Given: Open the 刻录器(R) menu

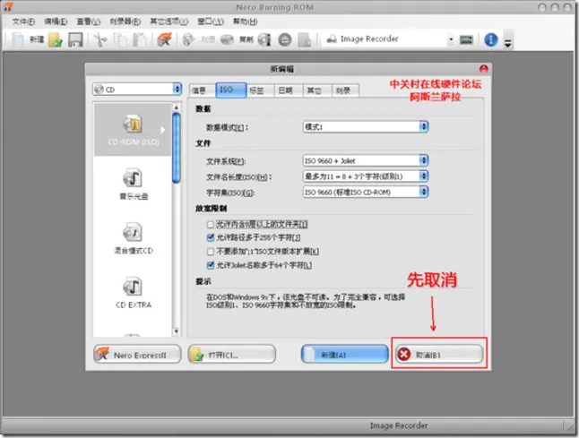Looking at the screenshot, I should click(x=125, y=21).
